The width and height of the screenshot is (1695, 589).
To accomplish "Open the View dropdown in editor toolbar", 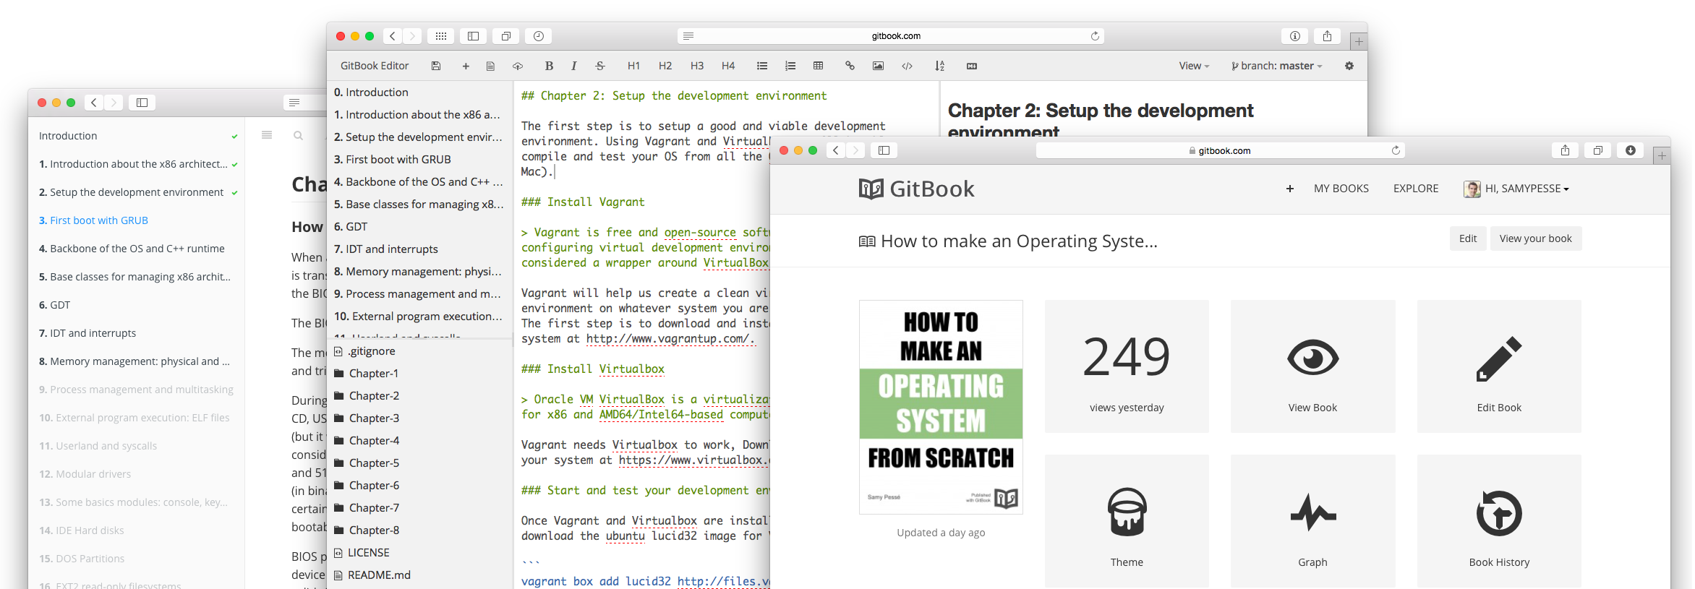I will click(x=1194, y=66).
